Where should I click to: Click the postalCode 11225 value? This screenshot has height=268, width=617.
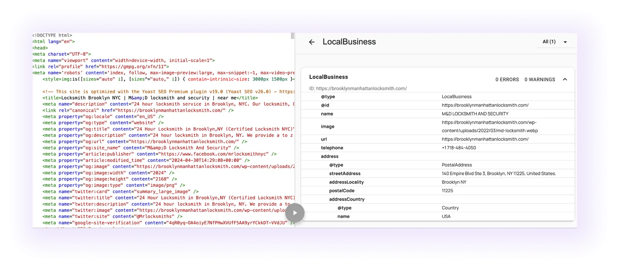[447, 191]
